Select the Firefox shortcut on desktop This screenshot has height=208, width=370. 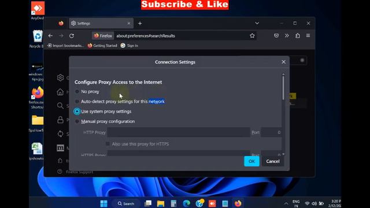(x=37, y=98)
